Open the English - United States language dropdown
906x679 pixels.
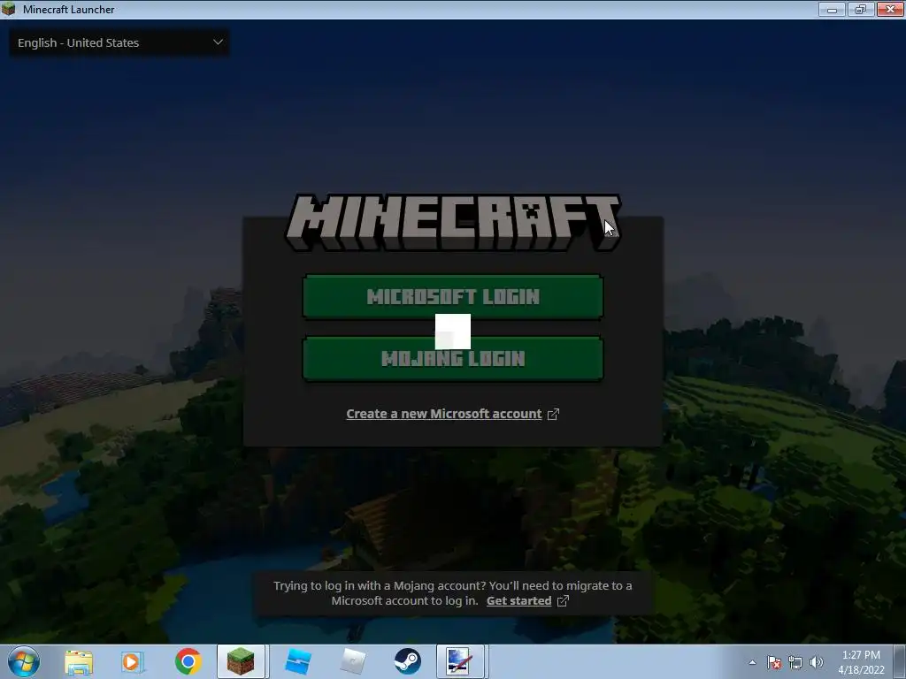tap(119, 42)
